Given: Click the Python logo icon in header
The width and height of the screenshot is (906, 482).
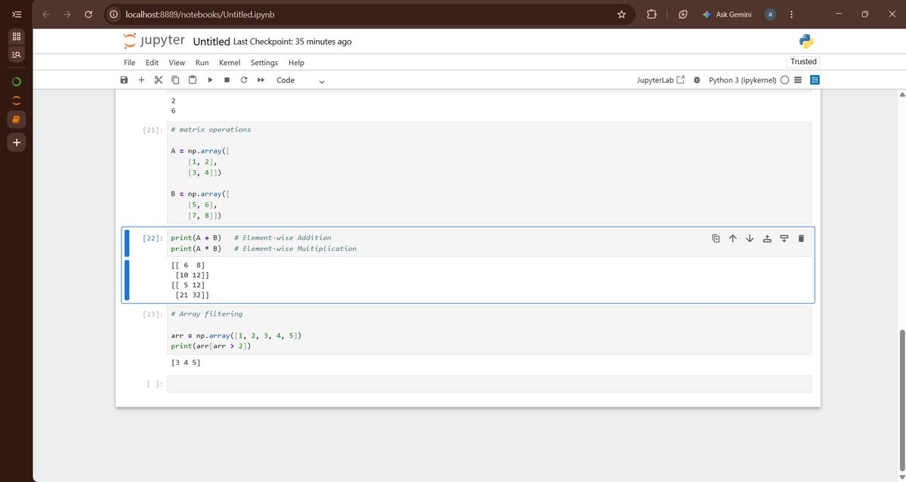Looking at the screenshot, I should click(x=806, y=42).
